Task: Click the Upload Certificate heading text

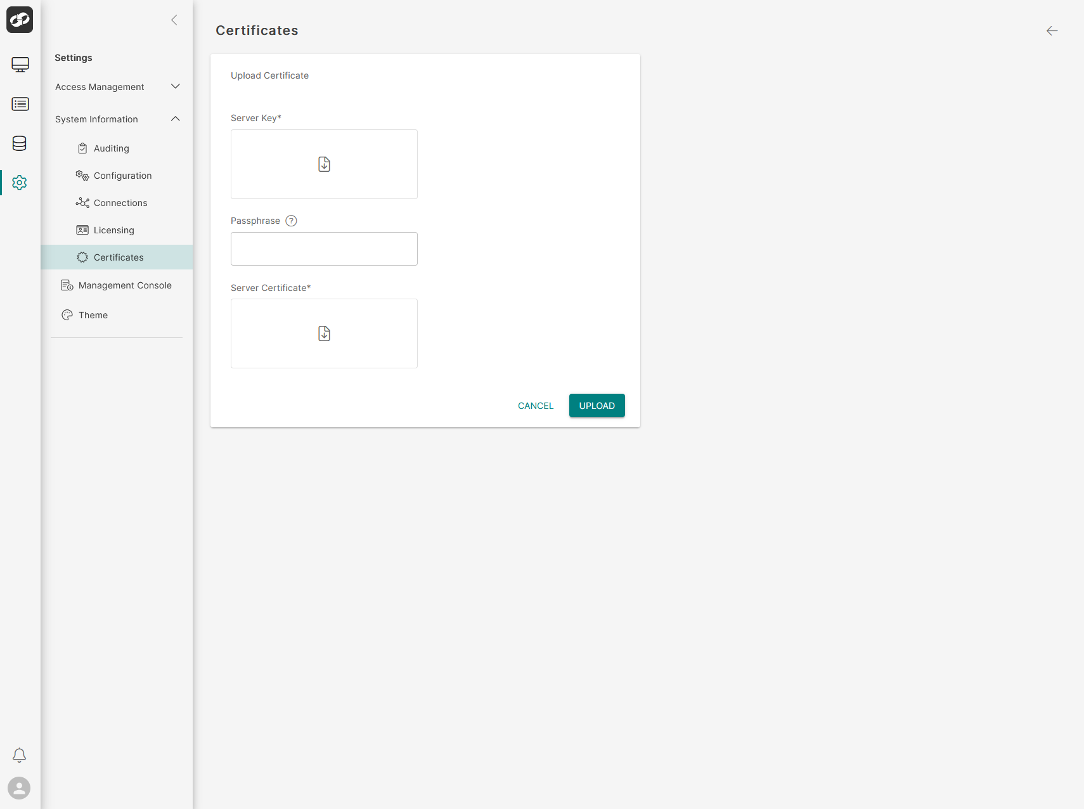Action: (x=269, y=75)
